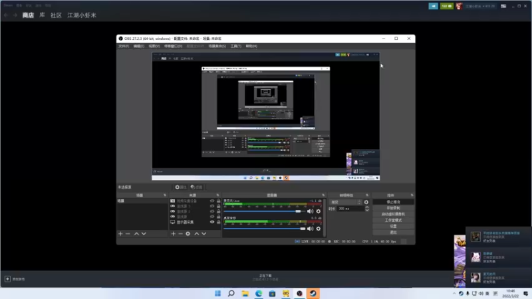Increase transition duration stepper up arrow
The width and height of the screenshot is (532, 299).
pyautogui.click(x=367, y=207)
